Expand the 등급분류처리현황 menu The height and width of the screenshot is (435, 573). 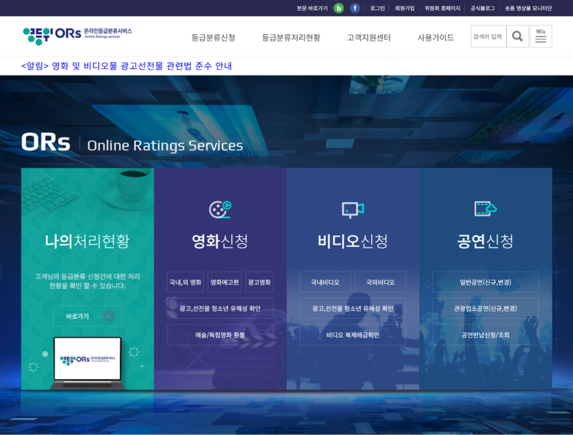click(x=290, y=37)
